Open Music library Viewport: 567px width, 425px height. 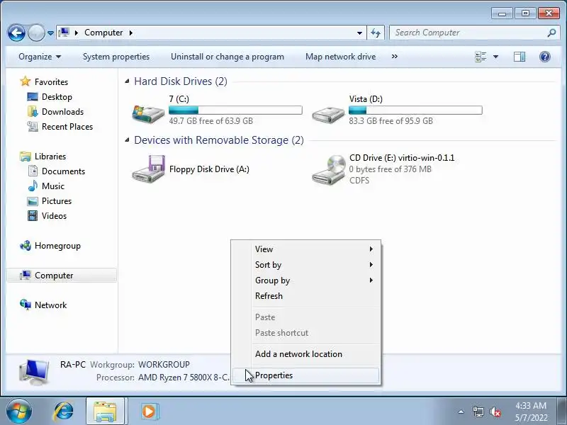(52, 186)
